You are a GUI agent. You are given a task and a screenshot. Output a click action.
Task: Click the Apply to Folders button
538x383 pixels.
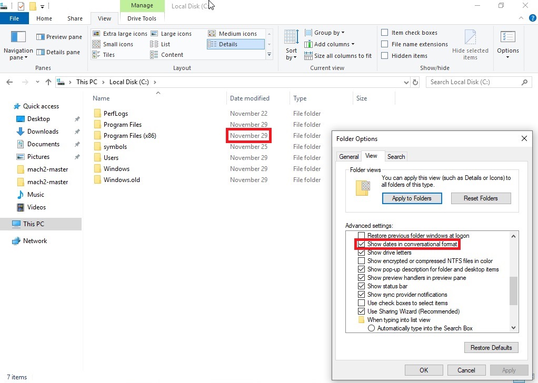tap(412, 198)
